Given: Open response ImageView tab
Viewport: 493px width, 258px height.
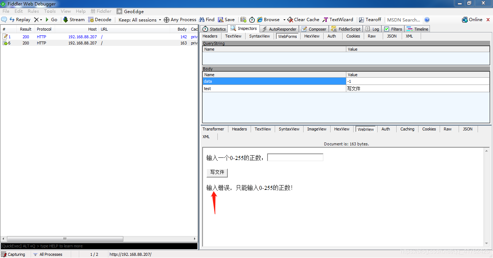Looking at the screenshot, I should pyautogui.click(x=317, y=129).
